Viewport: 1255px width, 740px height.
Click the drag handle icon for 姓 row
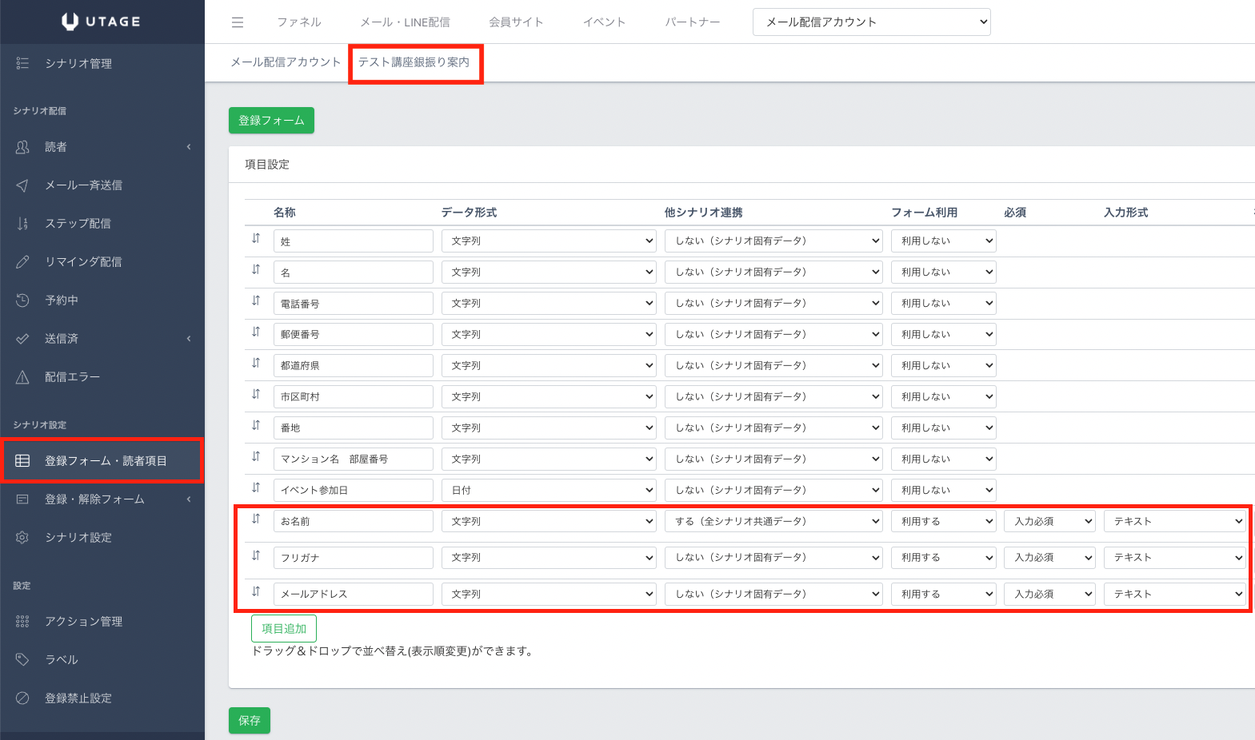tap(256, 238)
